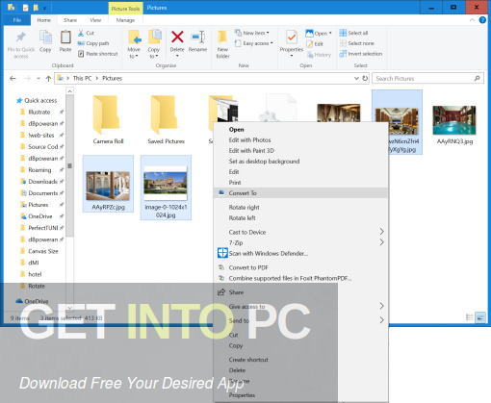Expand the 7-Zip submenu arrow
The image size is (491, 403).
(381, 242)
